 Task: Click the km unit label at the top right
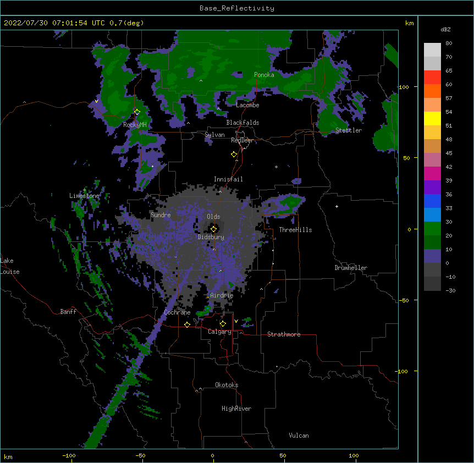pos(409,23)
